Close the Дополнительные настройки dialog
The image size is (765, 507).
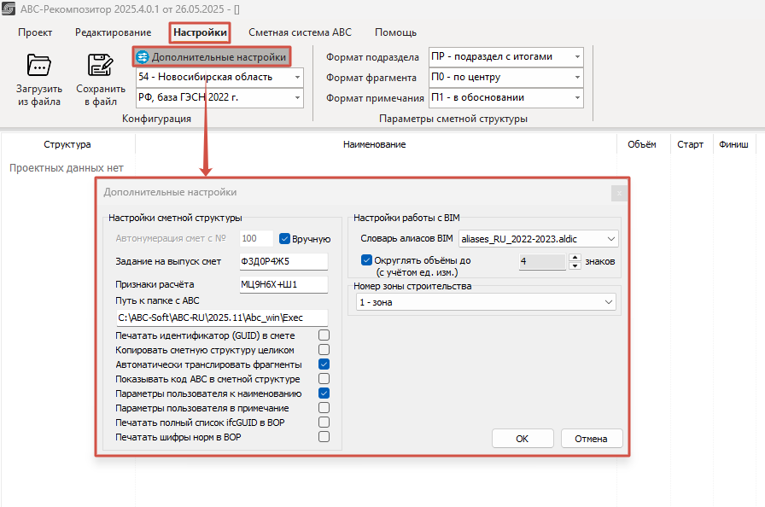pyautogui.click(x=619, y=194)
